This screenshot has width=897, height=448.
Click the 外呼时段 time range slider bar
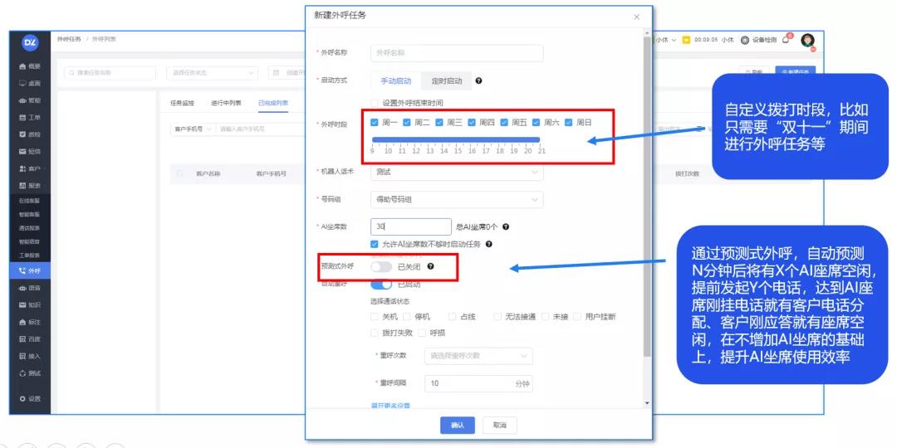[x=456, y=139]
